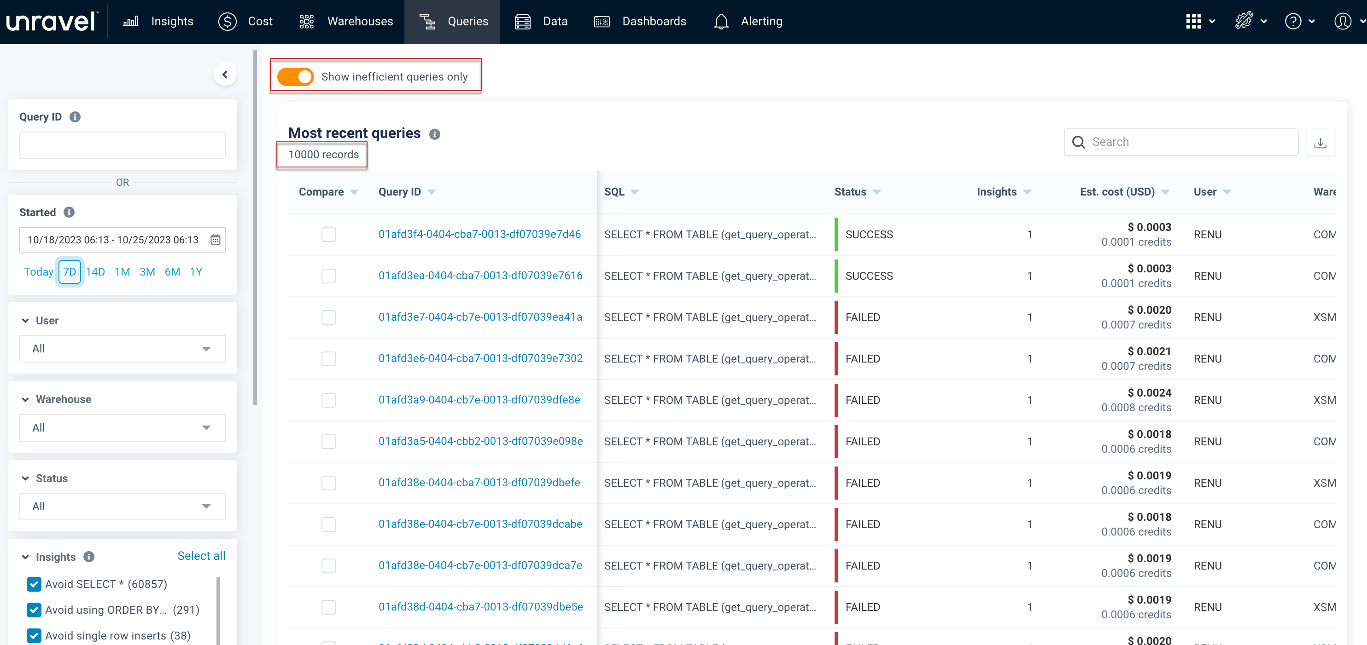Open the Warehouse filter dropdown
Image resolution: width=1367 pixels, height=645 pixels.
122,428
